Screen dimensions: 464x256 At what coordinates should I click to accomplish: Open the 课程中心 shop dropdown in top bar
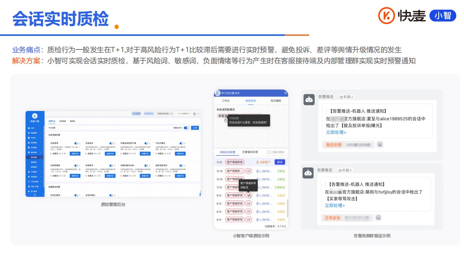(184, 114)
